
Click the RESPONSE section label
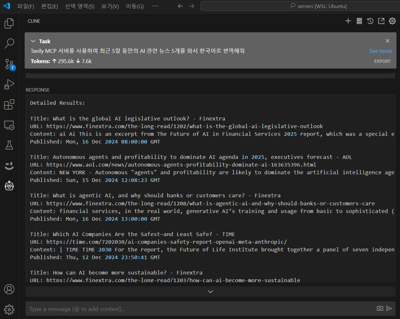[38, 90]
